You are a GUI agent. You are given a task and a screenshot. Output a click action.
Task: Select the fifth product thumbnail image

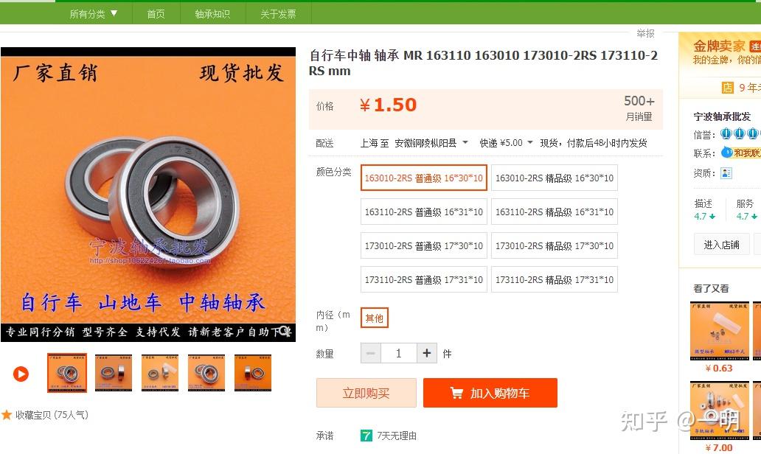pos(253,373)
